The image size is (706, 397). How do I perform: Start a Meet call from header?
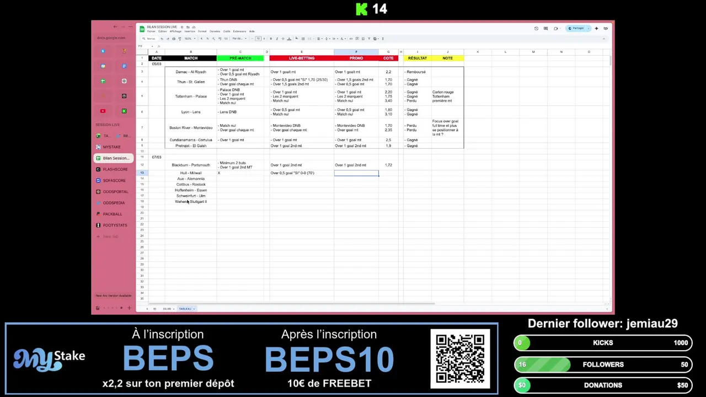pyautogui.click(x=555, y=29)
